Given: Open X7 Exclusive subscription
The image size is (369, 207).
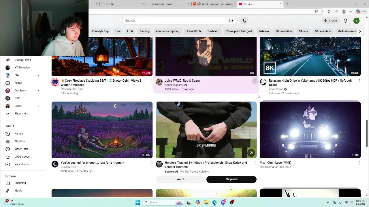Looking at the screenshot, I should pyautogui.click(x=22, y=68).
